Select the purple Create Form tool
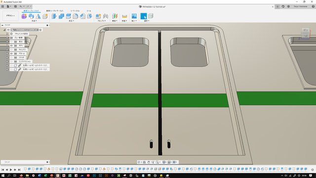The height and width of the screenshot is (178, 316). [x=24, y=16]
